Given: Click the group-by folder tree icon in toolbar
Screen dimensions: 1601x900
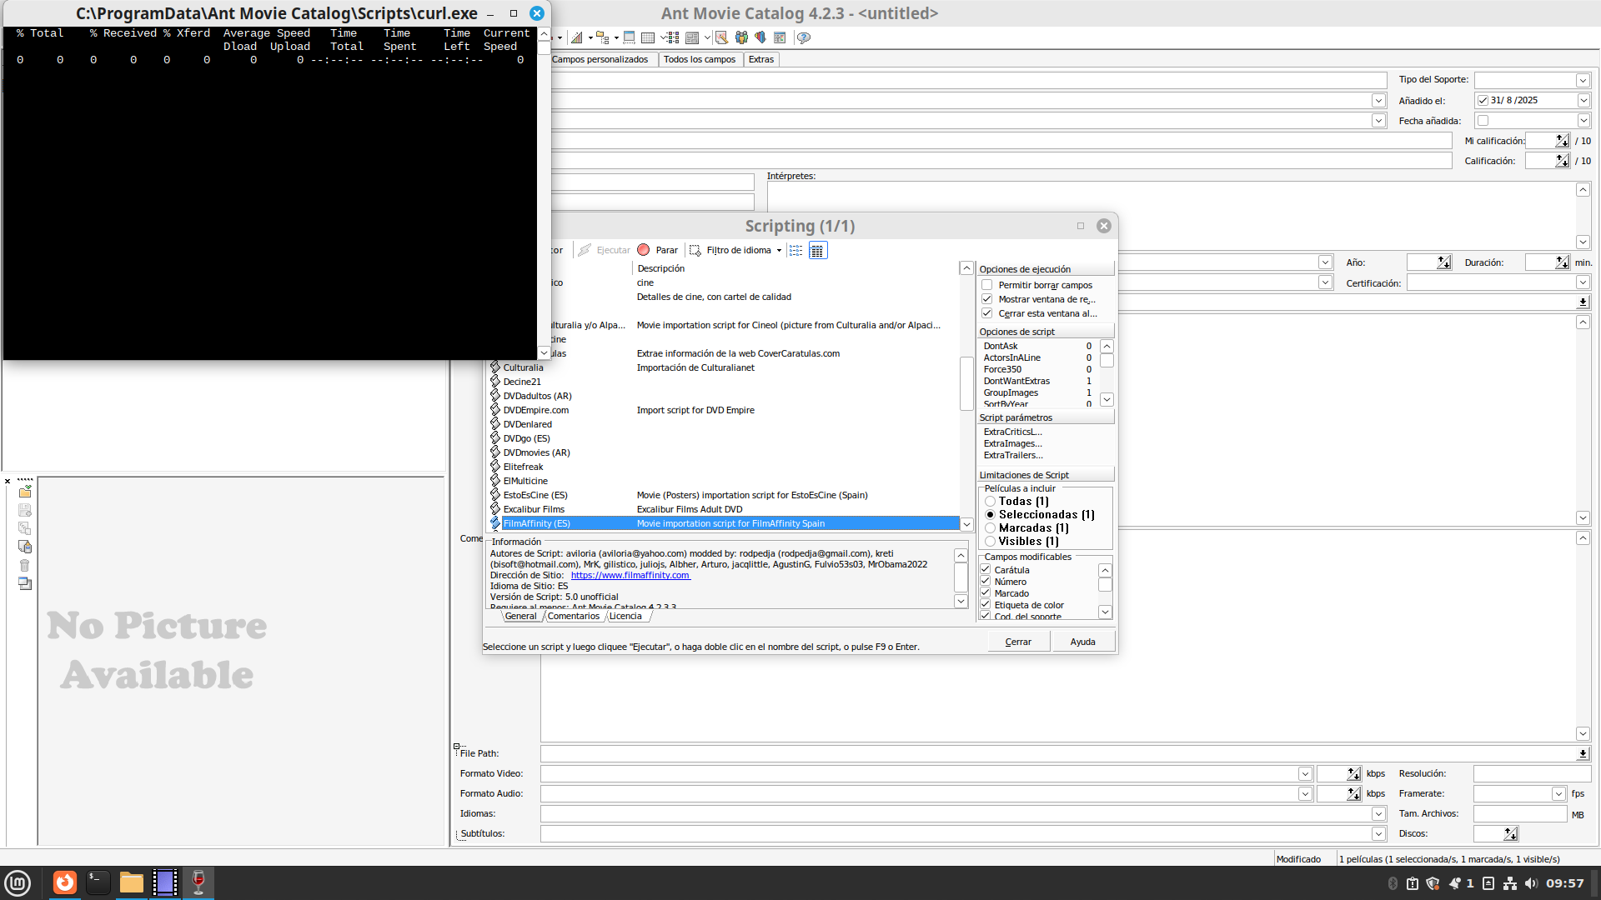Looking at the screenshot, I should point(602,37).
